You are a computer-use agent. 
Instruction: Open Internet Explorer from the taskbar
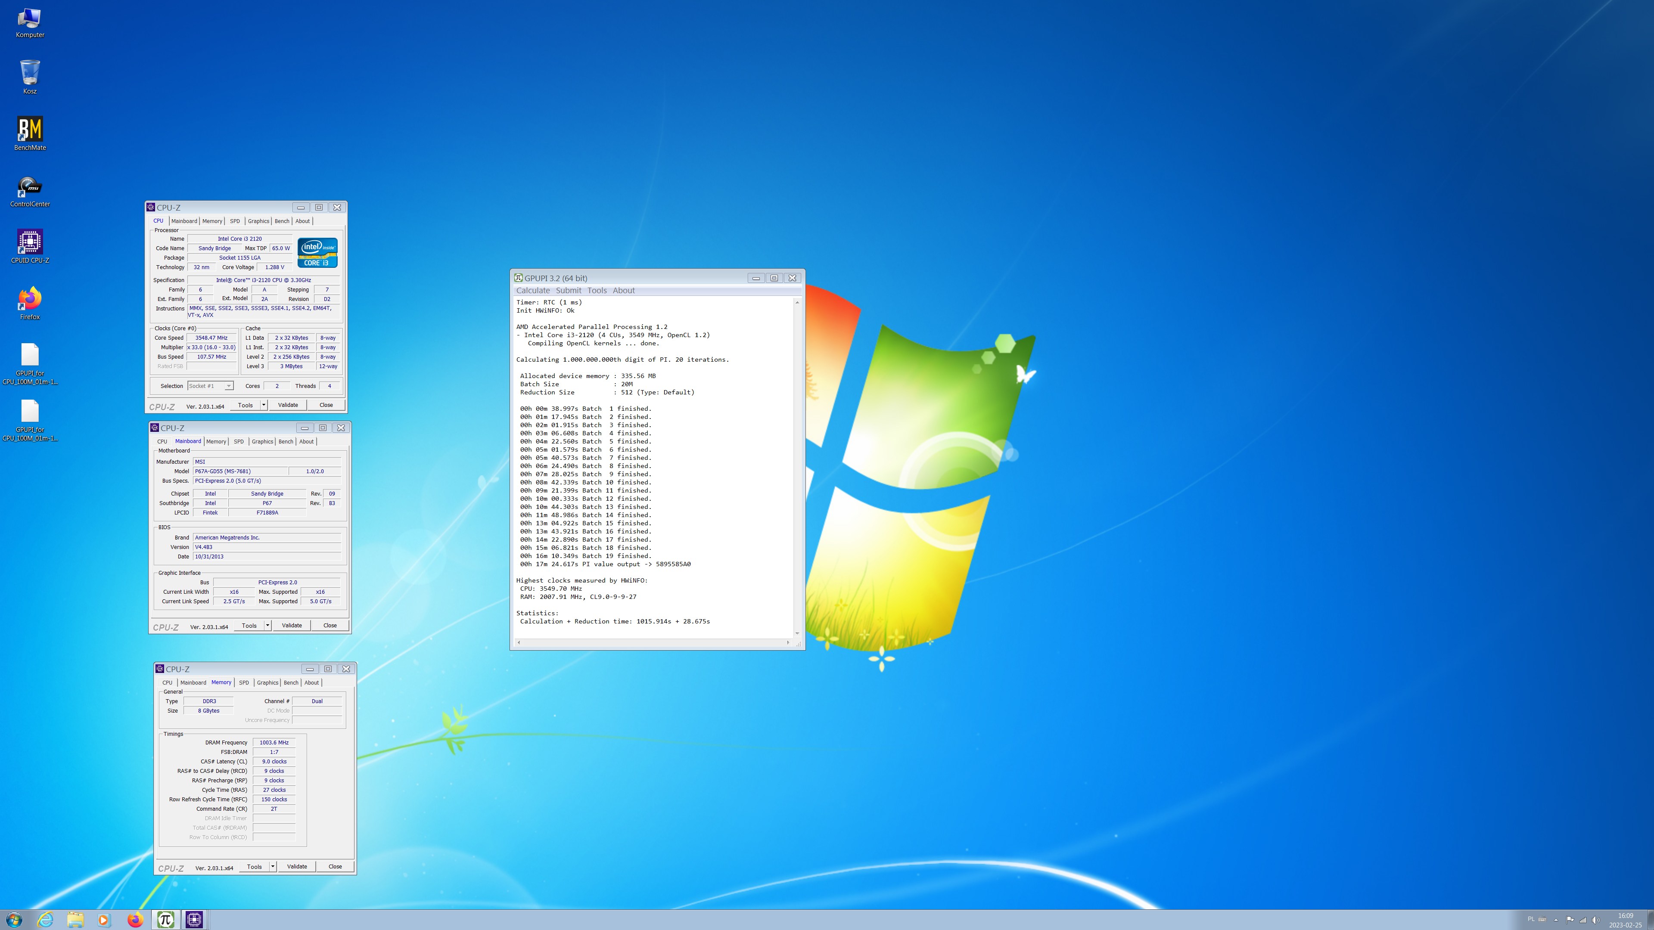click(x=45, y=919)
